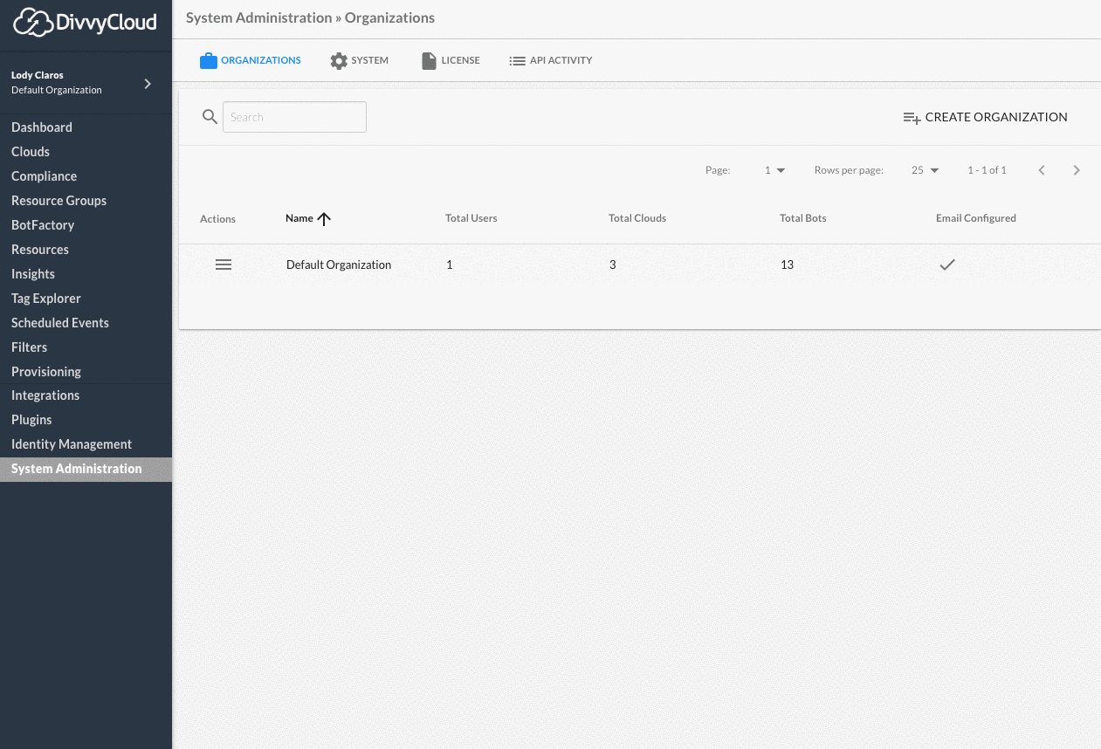The height and width of the screenshot is (749, 1101).
Task: Click the Create Organization plus-list icon
Action: coord(912,118)
